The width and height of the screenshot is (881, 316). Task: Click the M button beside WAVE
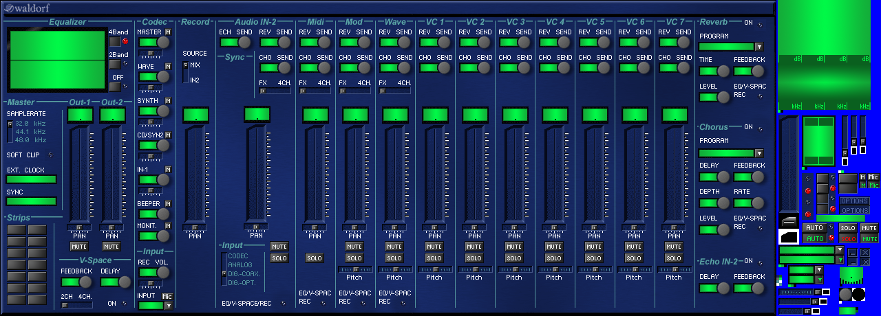[168, 67]
